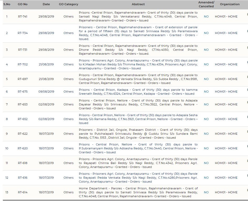
Task: Click Home Department Paroles abstract in row 13
Action: [x=138, y=193]
